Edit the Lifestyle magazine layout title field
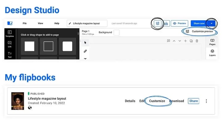 click(x=87, y=23)
